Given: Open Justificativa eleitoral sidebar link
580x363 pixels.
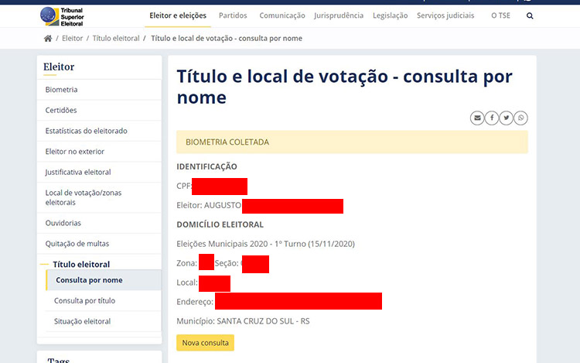Looking at the screenshot, I should [99, 172].
